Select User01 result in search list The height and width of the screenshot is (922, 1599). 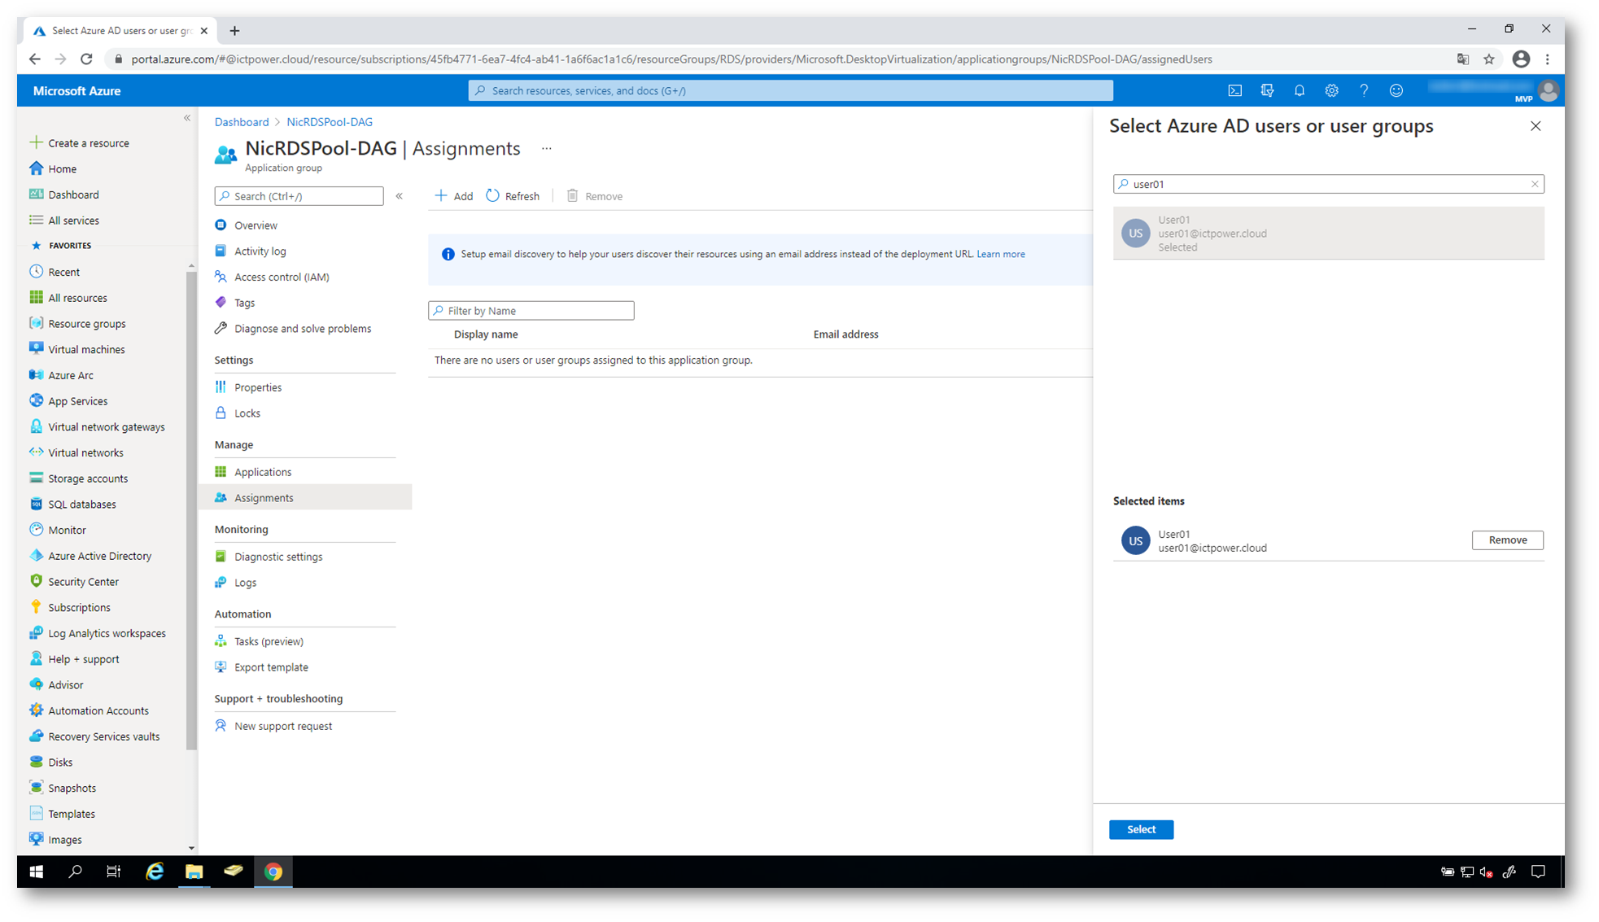pyautogui.click(x=1328, y=234)
